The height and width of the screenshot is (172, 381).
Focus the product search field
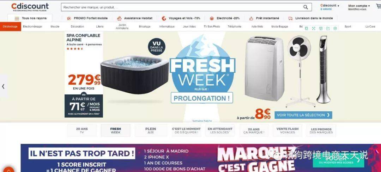[182, 7]
